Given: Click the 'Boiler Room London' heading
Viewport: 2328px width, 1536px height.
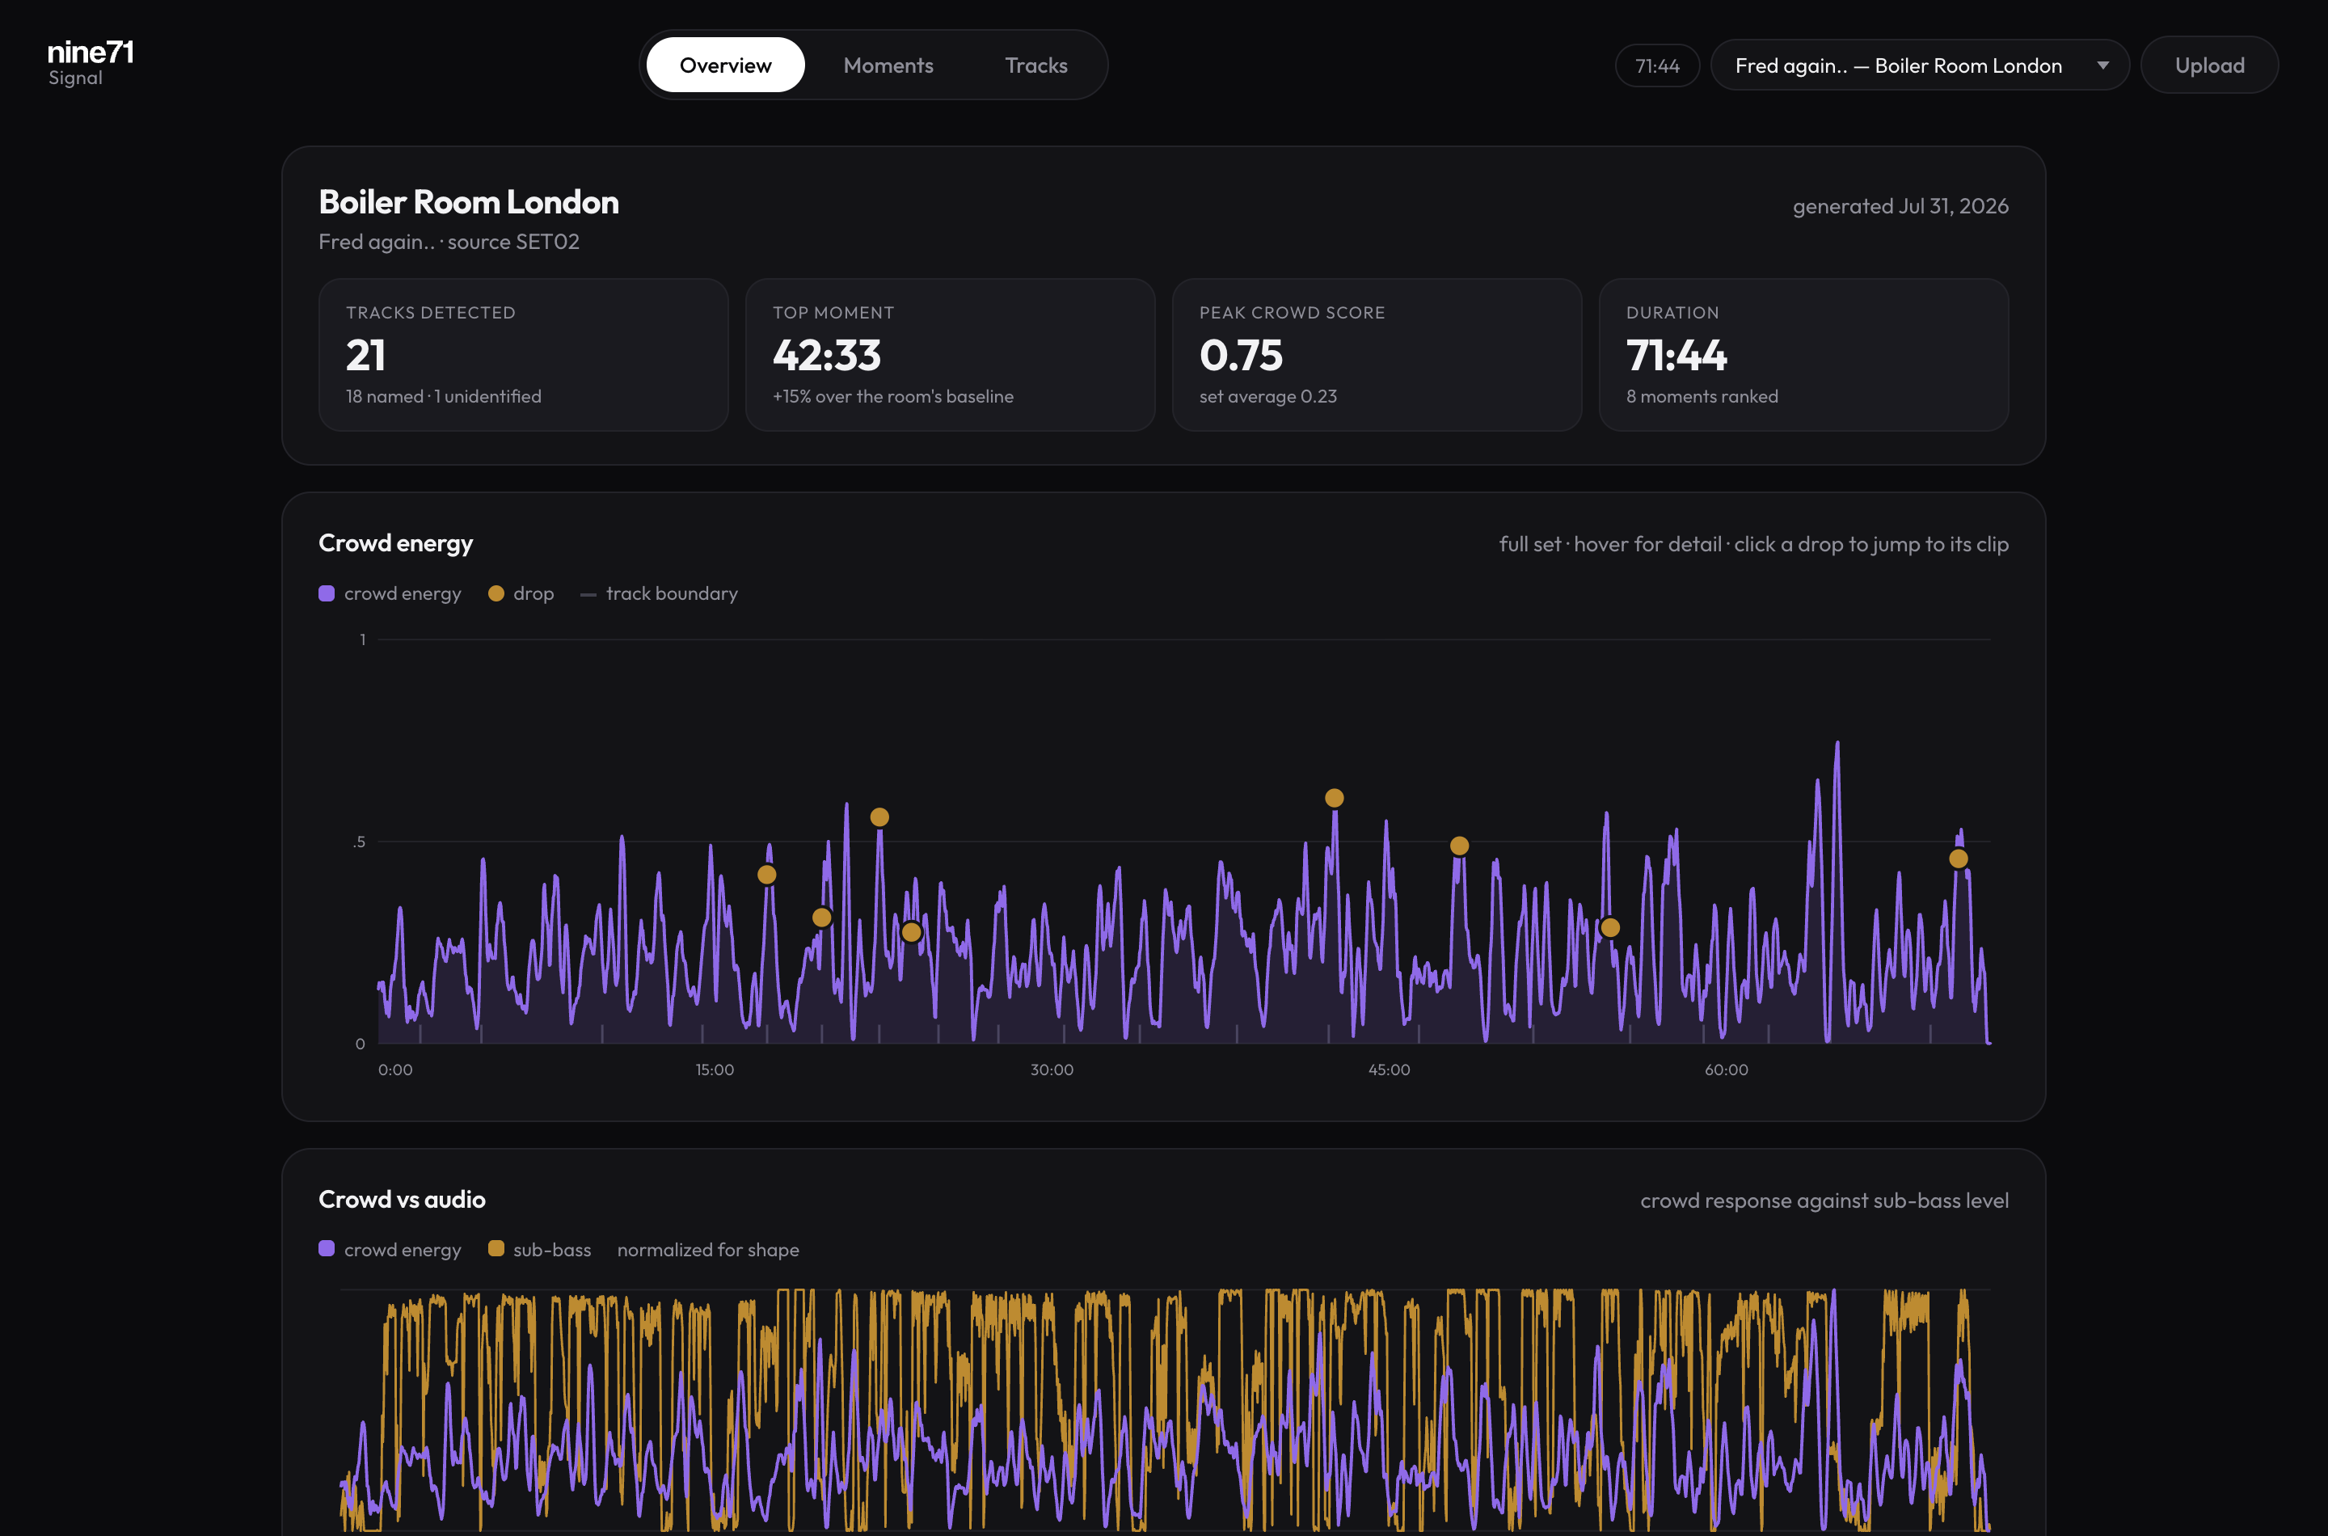Looking at the screenshot, I should pyautogui.click(x=468, y=202).
